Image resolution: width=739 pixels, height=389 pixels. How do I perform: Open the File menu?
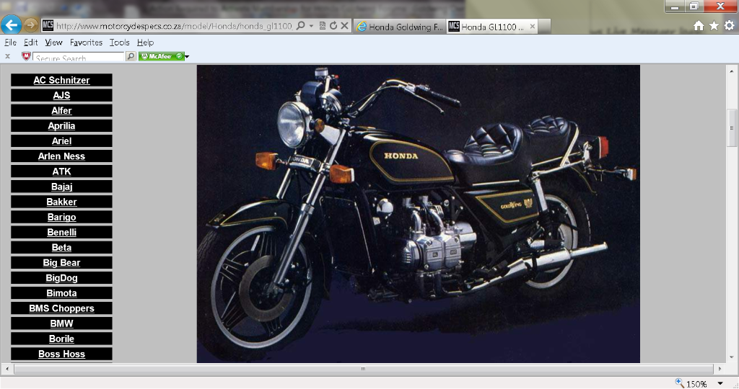click(x=10, y=43)
